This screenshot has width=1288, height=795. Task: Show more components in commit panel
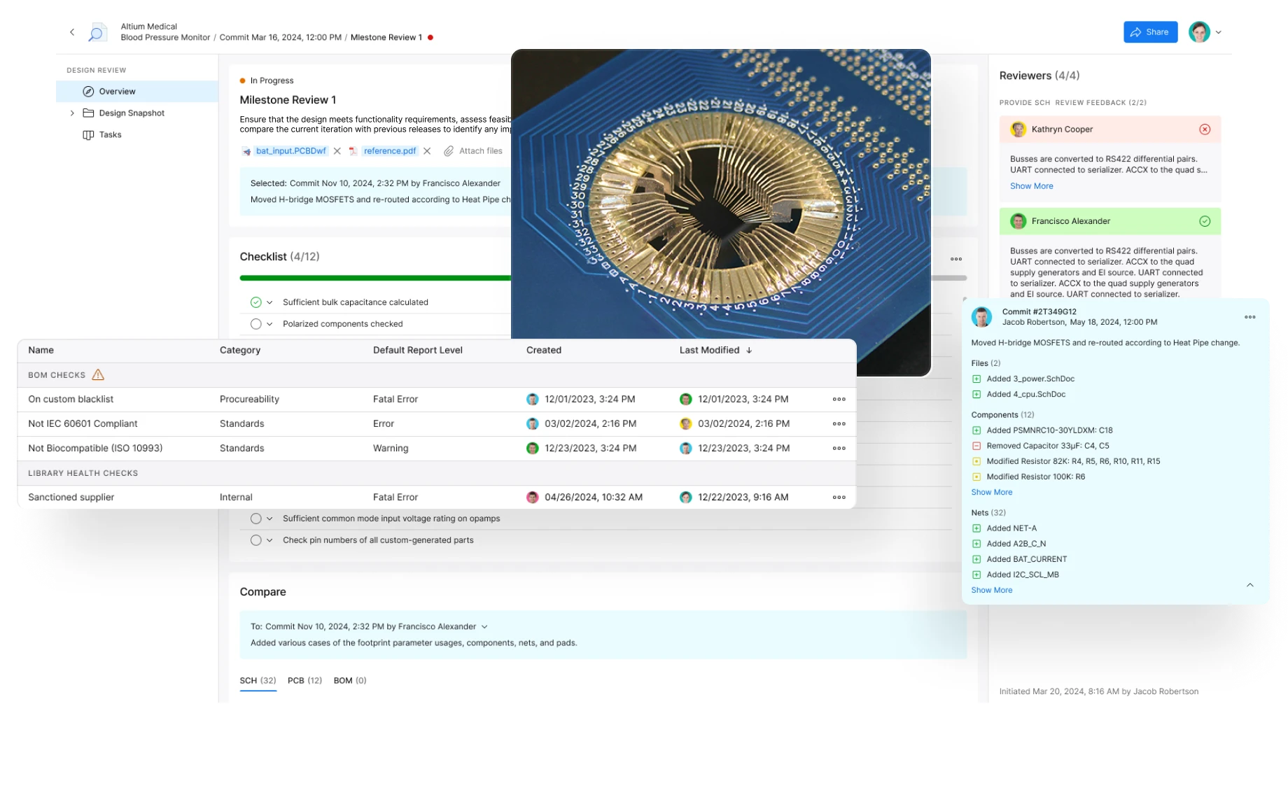pos(991,493)
